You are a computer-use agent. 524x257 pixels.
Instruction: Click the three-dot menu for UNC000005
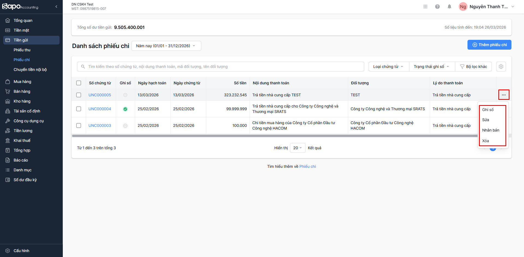coord(504,95)
